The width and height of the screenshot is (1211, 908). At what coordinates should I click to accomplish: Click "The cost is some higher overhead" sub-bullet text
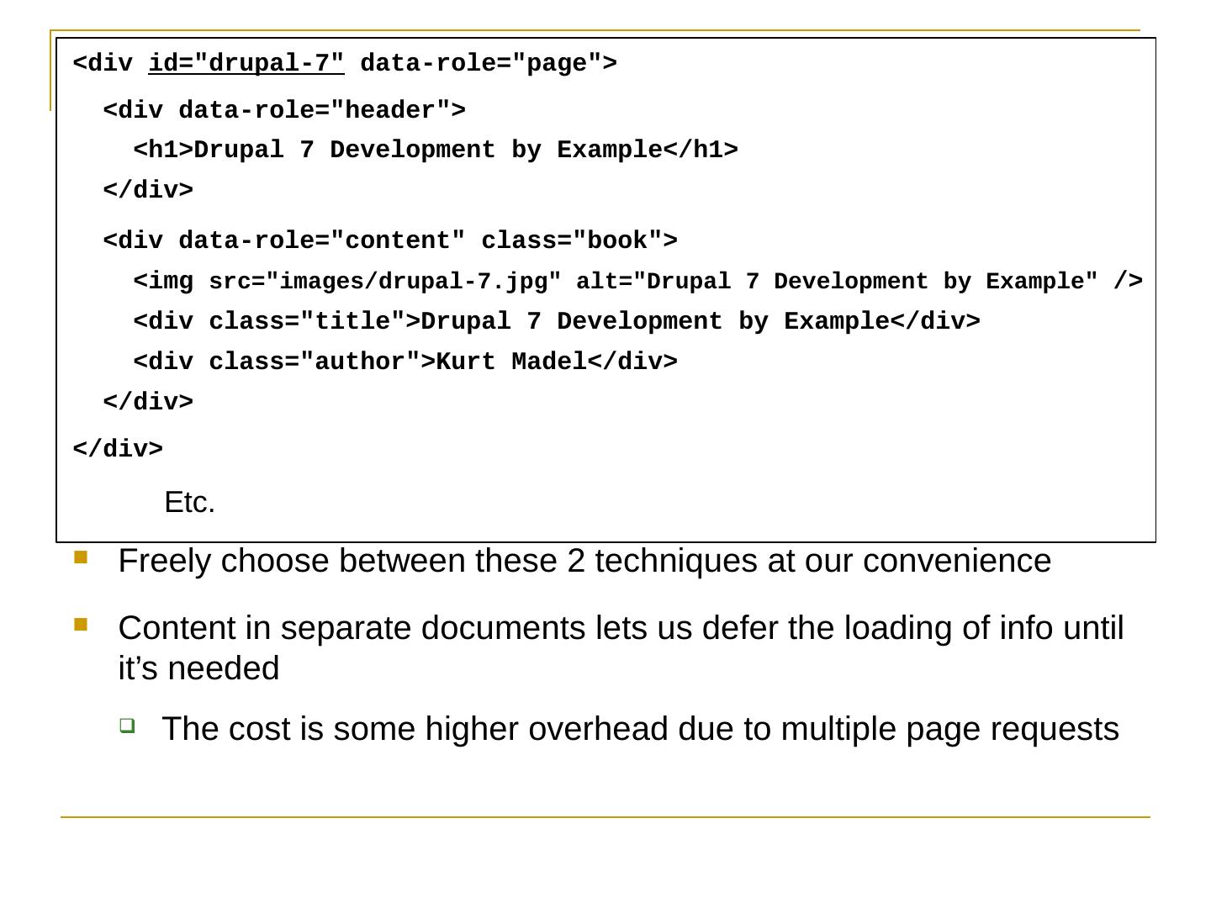(x=640, y=729)
